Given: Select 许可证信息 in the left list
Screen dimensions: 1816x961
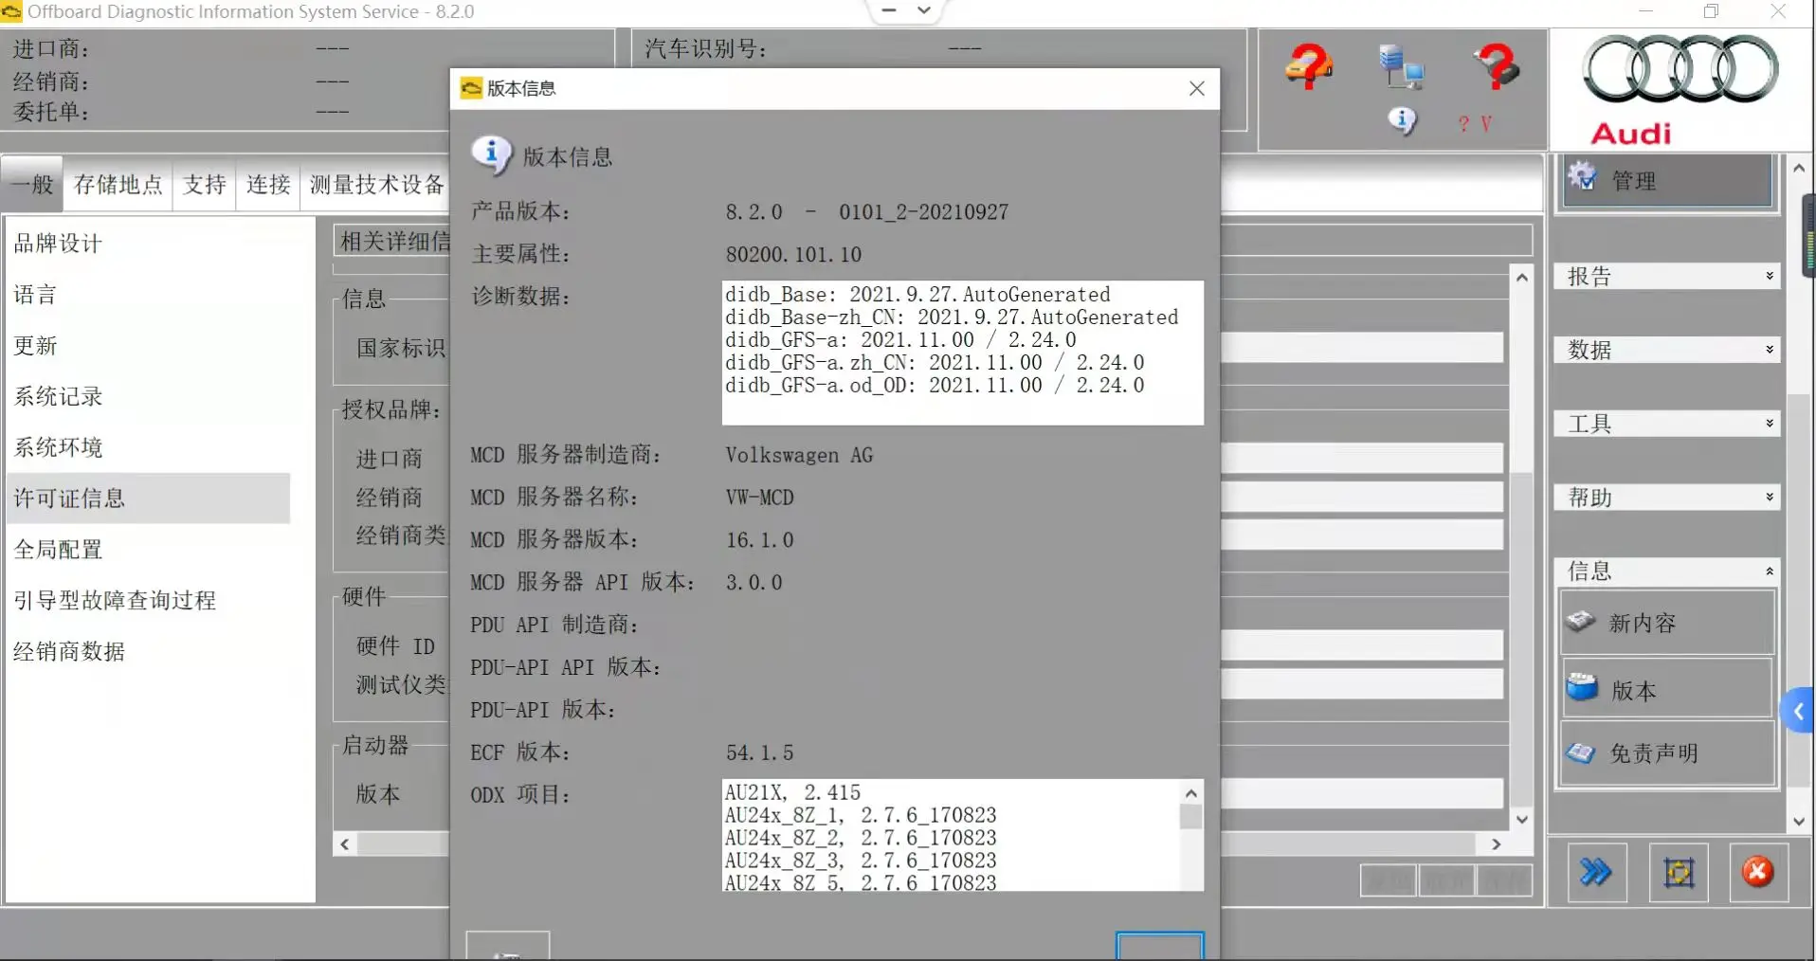Looking at the screenshot, I should [148, 499].
